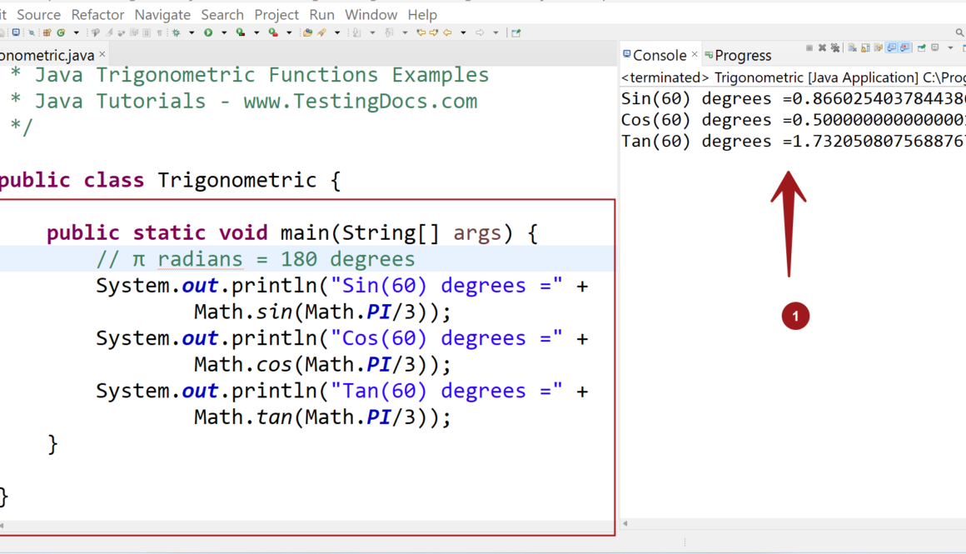Open the Refactor menu
966x554 pixels.
pyautogui.click(x=97, y=14)
